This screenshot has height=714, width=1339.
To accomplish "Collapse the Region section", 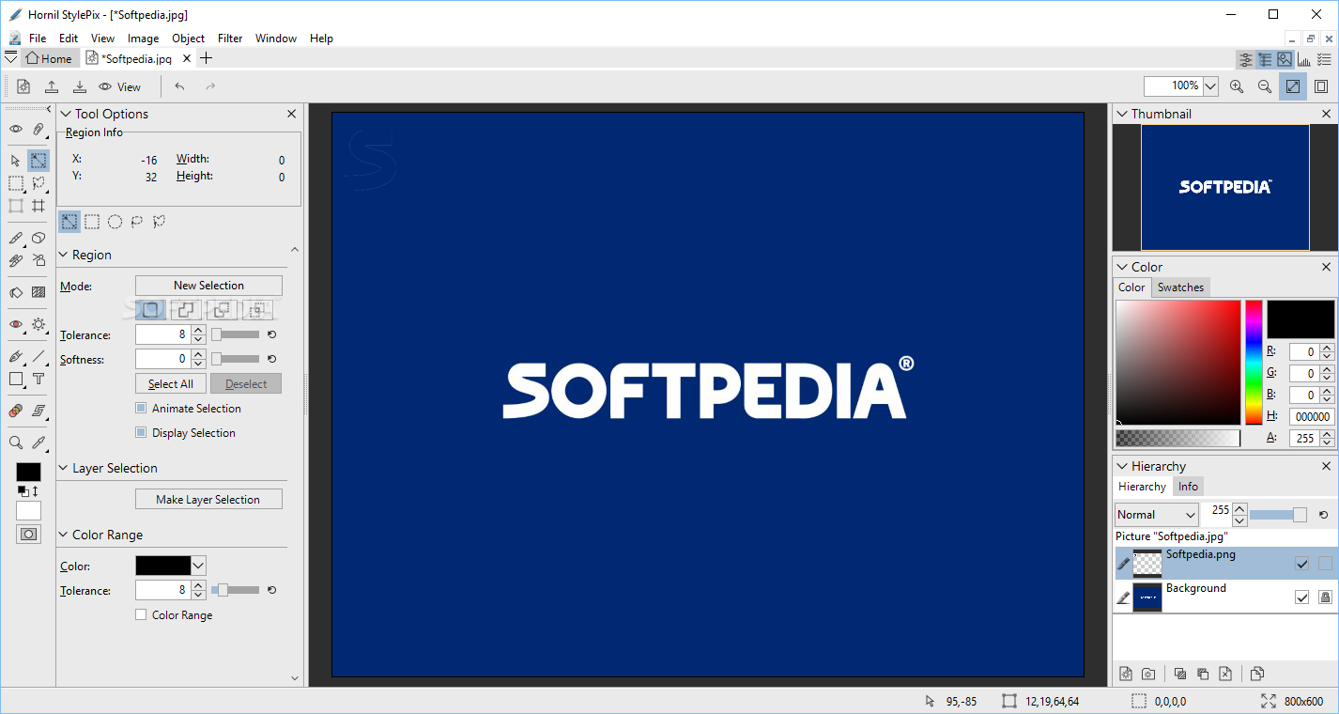I will (x=65, y=255).
